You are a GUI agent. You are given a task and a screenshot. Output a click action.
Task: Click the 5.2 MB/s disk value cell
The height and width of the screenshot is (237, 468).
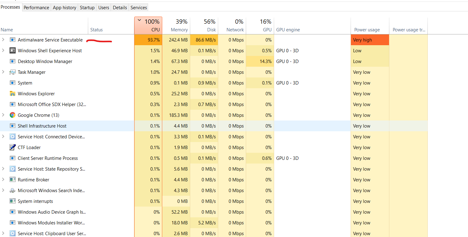(204, 223)
